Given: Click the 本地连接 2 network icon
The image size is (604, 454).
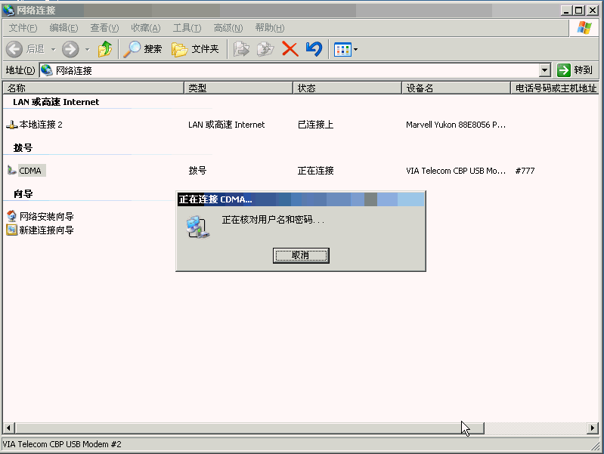Looking at the screenshot, I should pyautogui.click(x=11, y=125).
